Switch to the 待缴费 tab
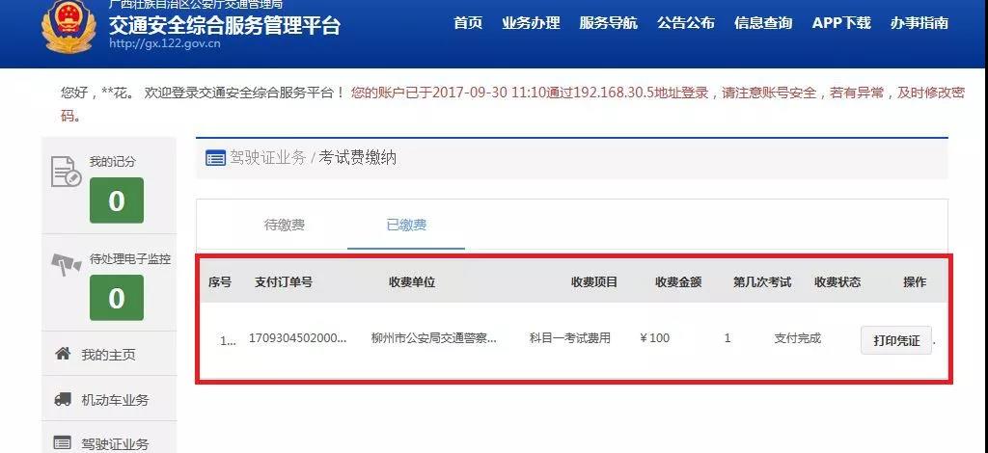This screenshot has height=453, width=988. click(x=285, y=225)
